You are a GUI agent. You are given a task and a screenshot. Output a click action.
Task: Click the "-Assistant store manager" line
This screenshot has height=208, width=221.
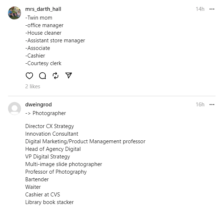click(55, 41)
